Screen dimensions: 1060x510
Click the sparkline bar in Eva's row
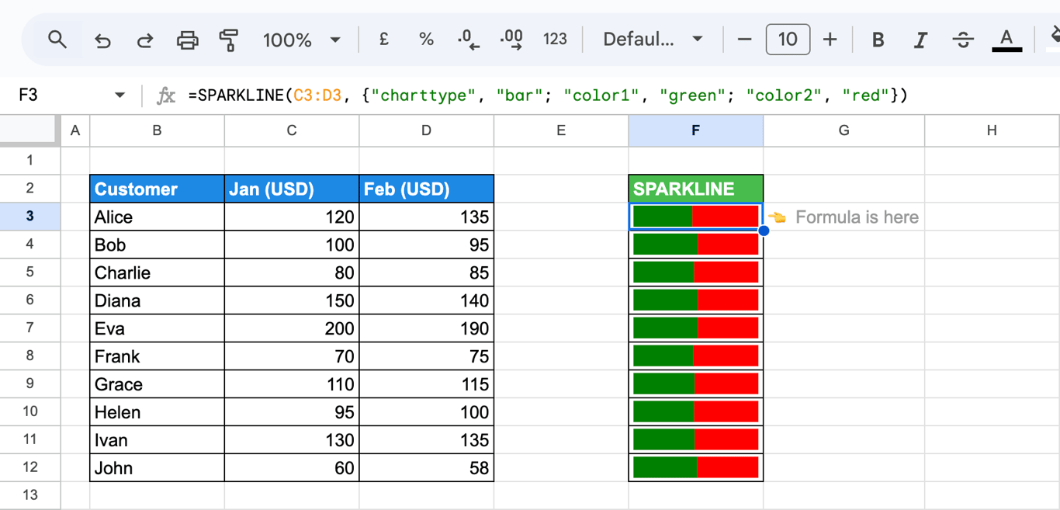(695, 328)
